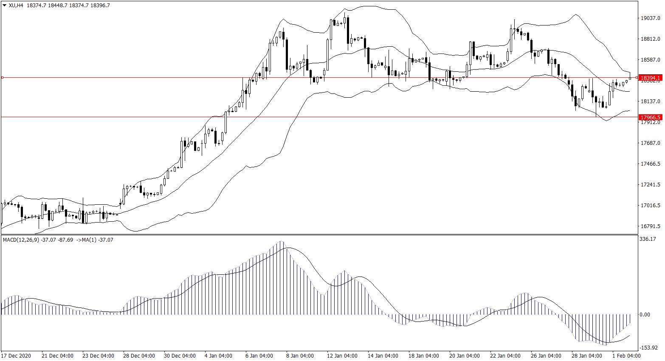Click the 19037.0 price scale label
This screenshot has width=665, height=361.
pyautogui.click(x=650, y=18)
